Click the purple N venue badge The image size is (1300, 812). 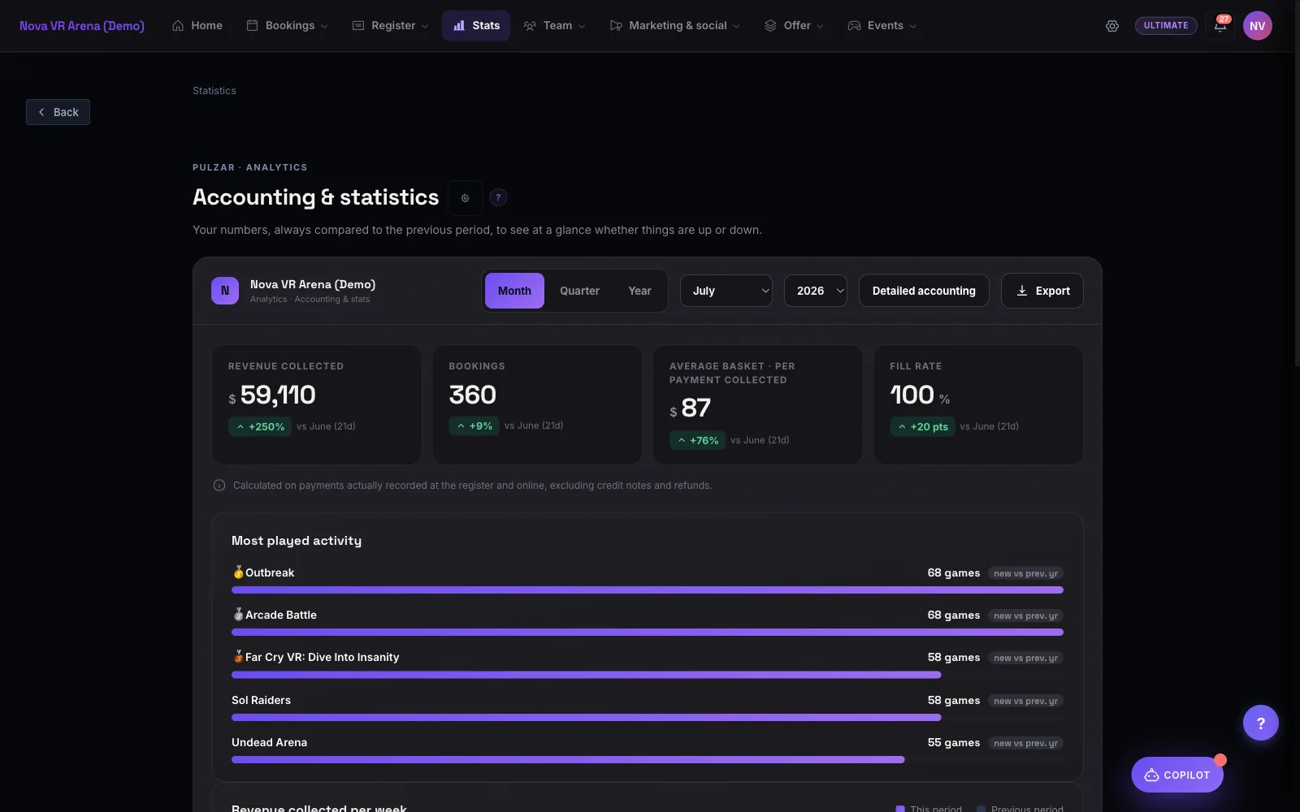point(225,291)
